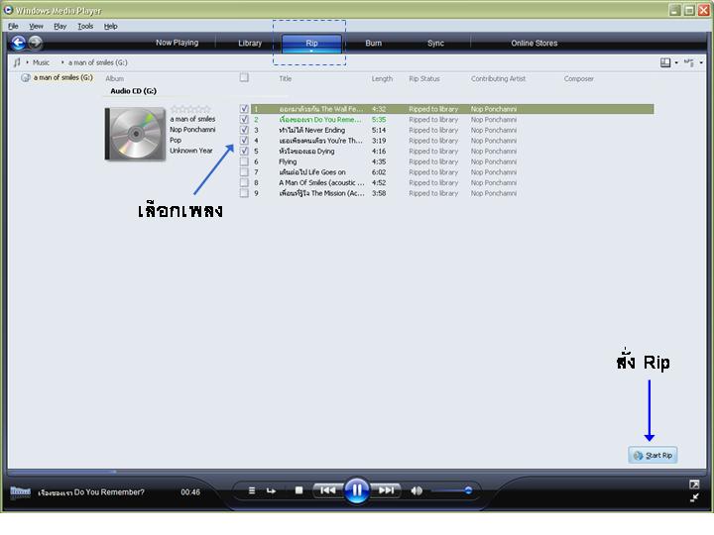Screen dimensions: 714x535
Task: Toggle repeat button in playback bar
Action: pos(271,490)
